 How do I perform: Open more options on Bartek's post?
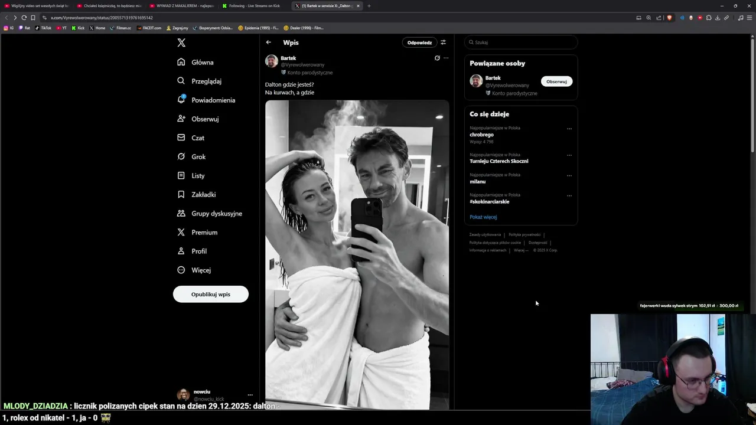(x=446, y=58)
